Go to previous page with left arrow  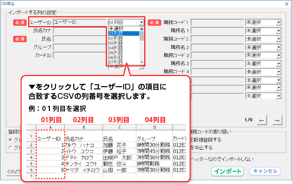pos(261,120)
